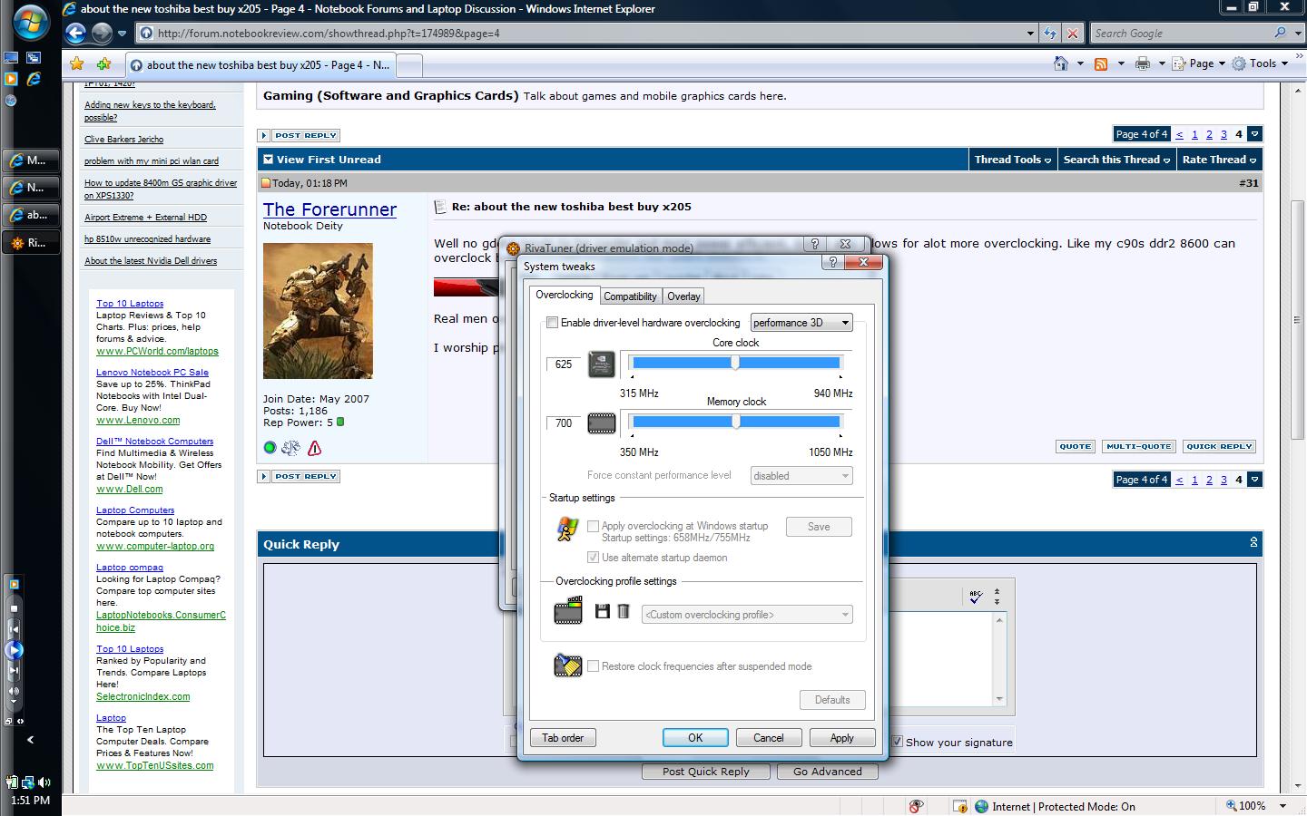Image resolution: width=1307 pixels, height=816 pixels.
Task: Click the Post Quick Reply button
Action: [705, 772]
